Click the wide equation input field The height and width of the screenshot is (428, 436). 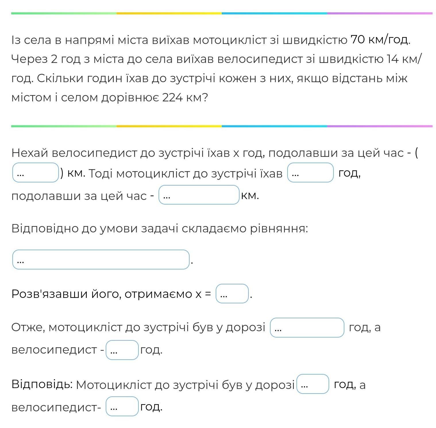[x=101, y=260]
